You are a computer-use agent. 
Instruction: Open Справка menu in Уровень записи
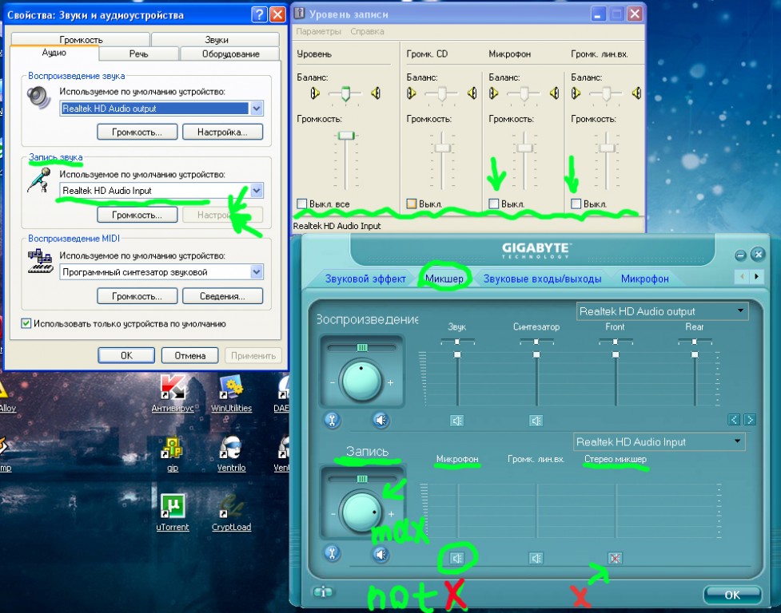[367, 31]
